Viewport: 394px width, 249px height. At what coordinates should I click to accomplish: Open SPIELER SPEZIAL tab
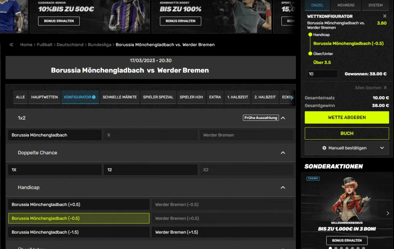(x=158, y=97)
